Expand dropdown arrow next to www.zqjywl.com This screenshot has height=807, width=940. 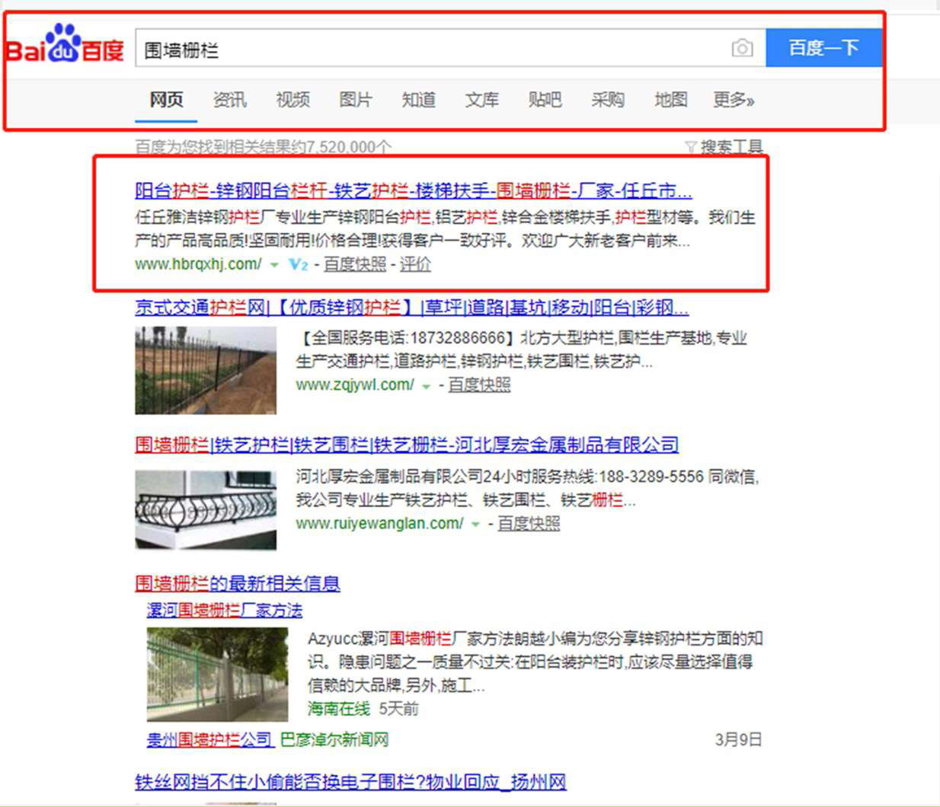coord(427,387)
